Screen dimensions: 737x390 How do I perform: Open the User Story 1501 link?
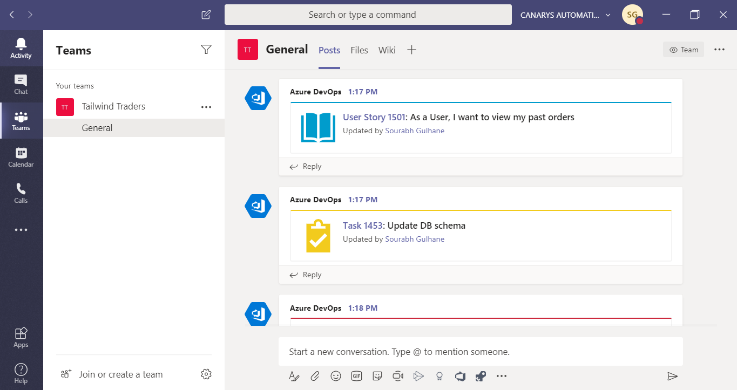(374, 117)
